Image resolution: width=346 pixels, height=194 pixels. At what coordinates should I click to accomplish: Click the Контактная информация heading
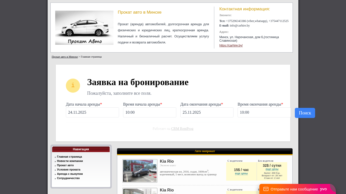click(x=245, y=9)
